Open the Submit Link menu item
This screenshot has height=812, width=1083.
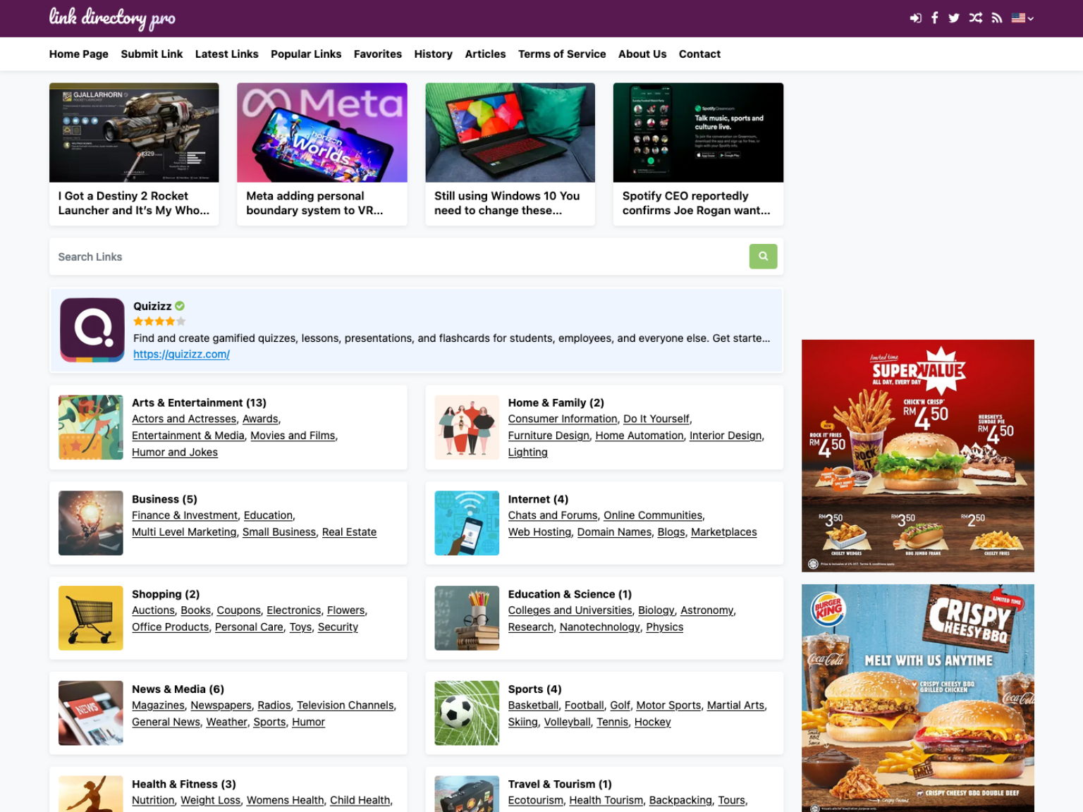[152, 54]
